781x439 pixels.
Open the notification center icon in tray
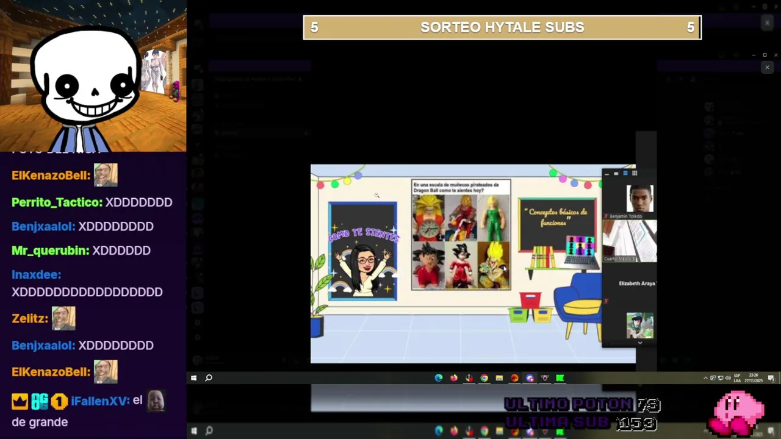tap(771, 378)
